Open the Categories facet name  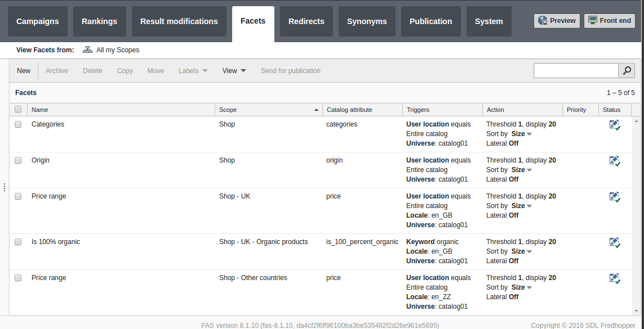pyautogui.click(x=48, y=124)
